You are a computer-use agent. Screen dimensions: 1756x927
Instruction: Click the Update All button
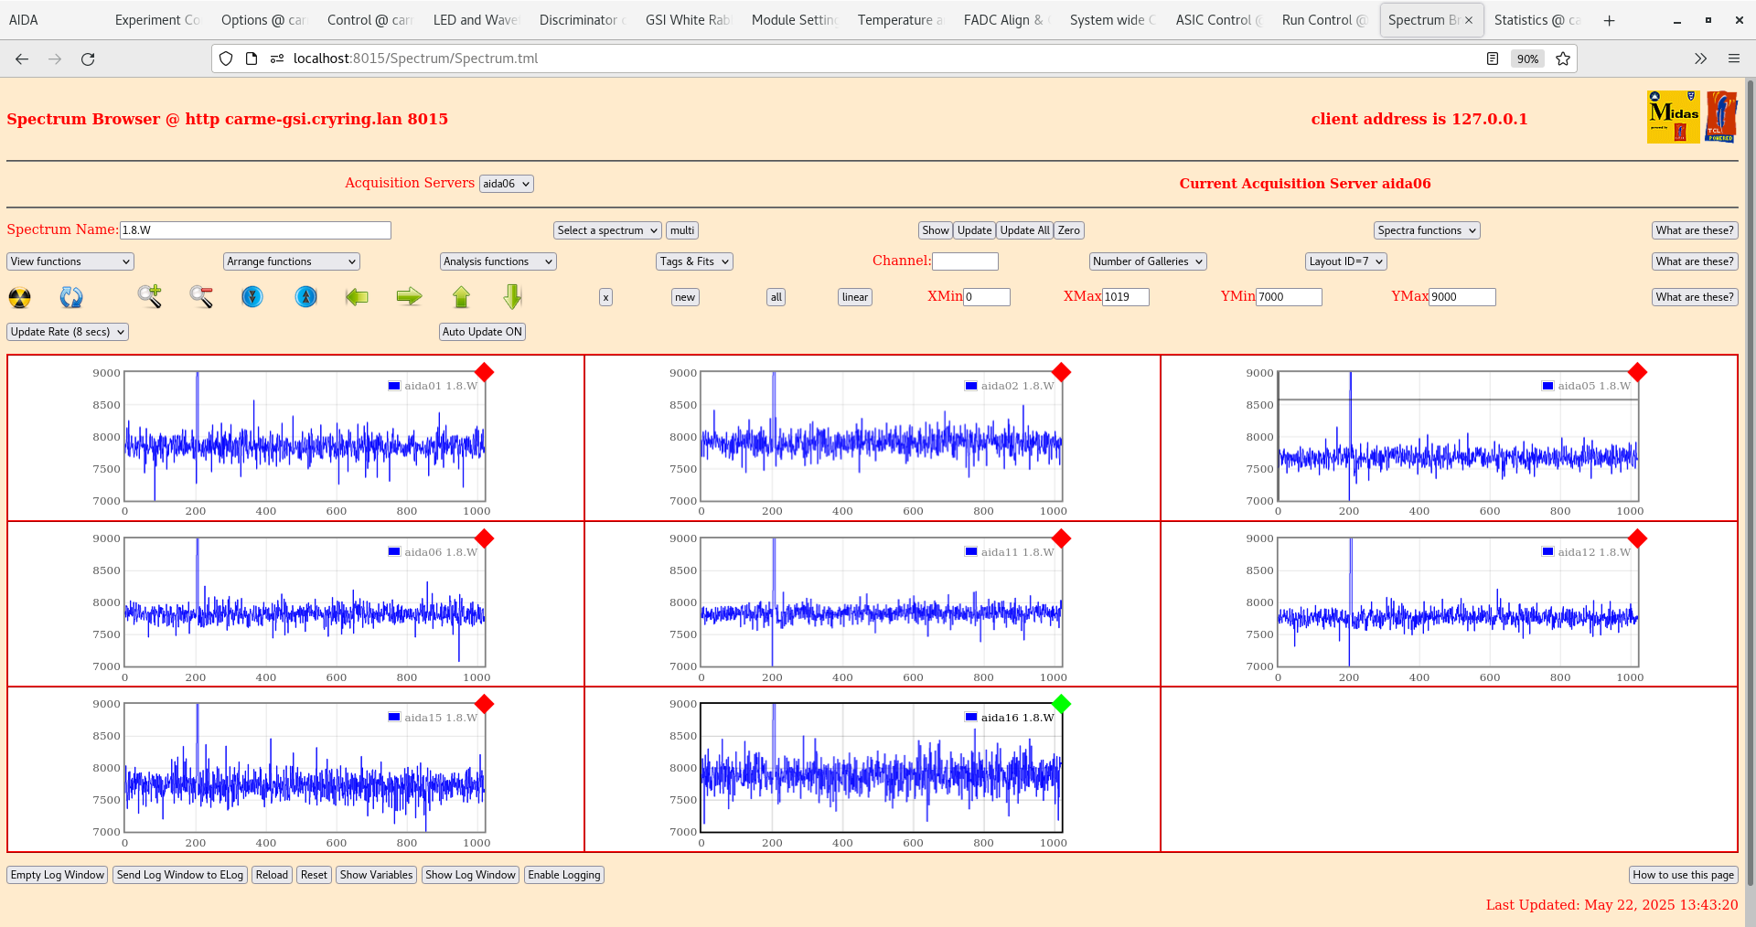click(x=1023, y=229)
